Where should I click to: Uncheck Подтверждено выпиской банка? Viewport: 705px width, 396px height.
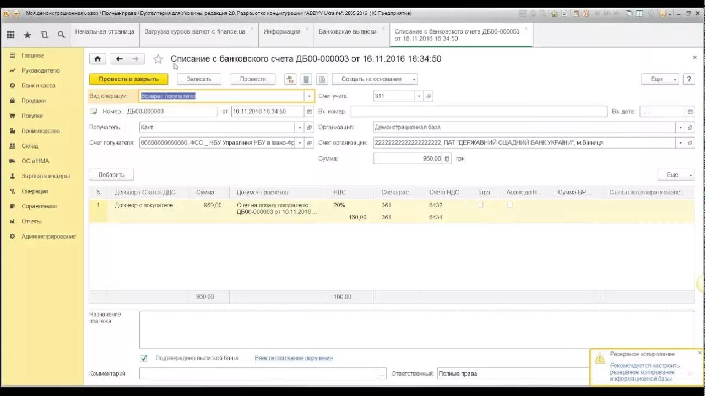(144, 358)
